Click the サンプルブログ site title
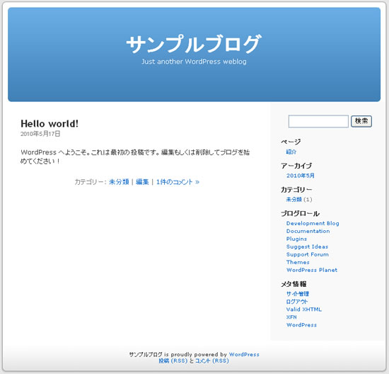This screenshot has height=374, width=389. (194, 44)
